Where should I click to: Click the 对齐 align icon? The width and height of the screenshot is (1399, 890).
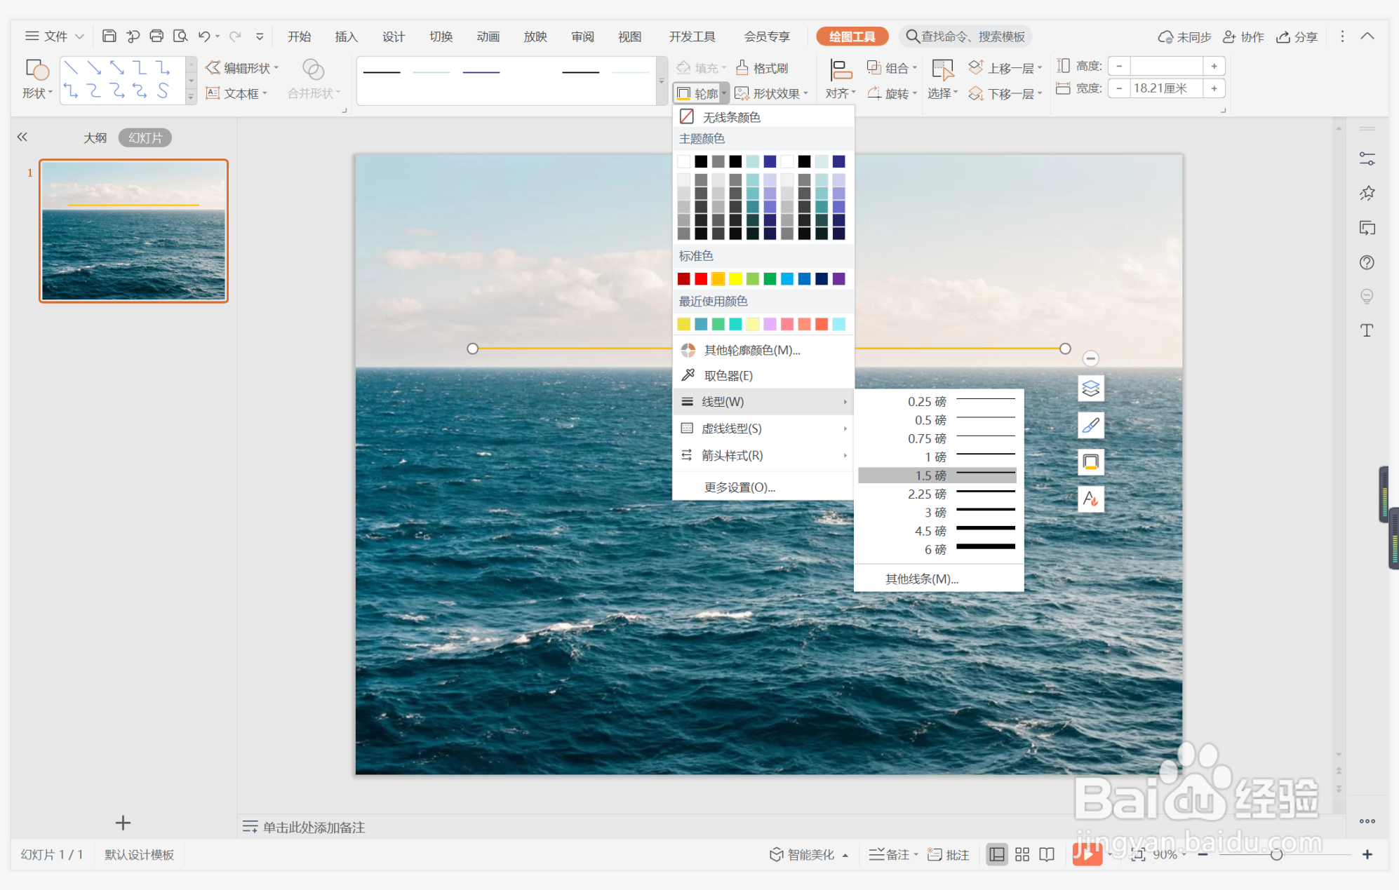click(840, 70)
